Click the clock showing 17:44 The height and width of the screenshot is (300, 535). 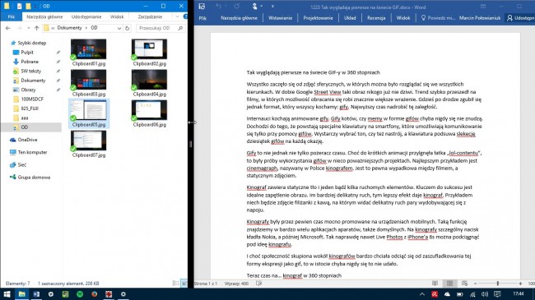519,293
